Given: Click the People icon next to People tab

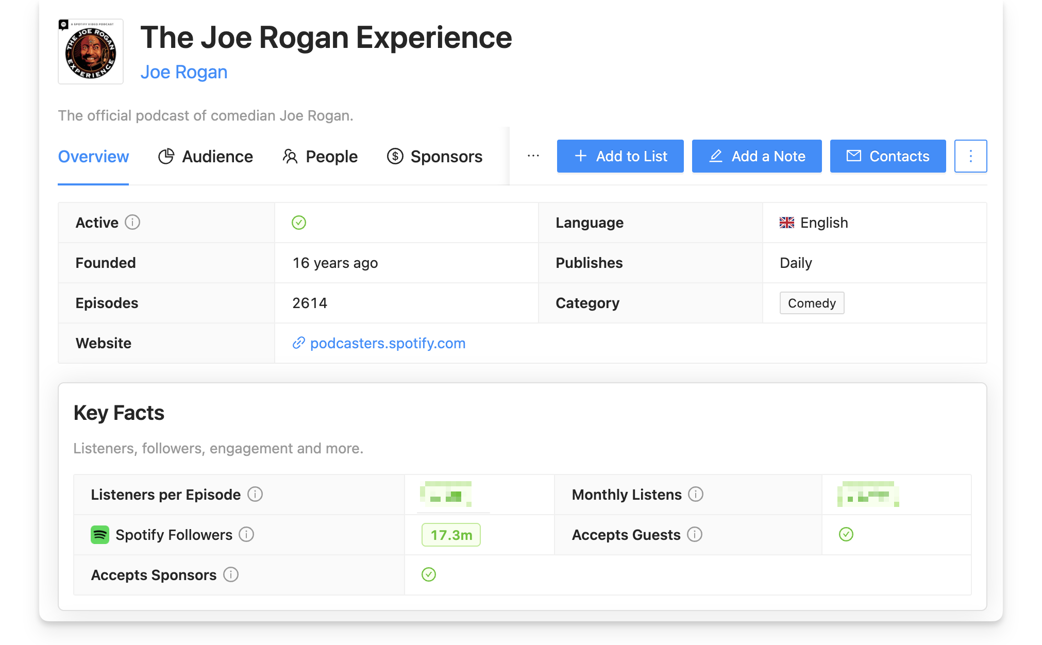Looking at the screenshot, I should (290, 156).
